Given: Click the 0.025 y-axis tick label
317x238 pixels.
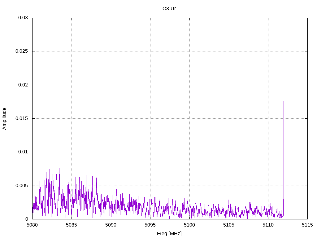Looking at the screenshot, I should point(22,51).
